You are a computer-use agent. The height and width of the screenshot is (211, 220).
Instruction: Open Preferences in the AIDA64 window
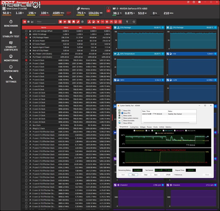(x=178, y=175)
